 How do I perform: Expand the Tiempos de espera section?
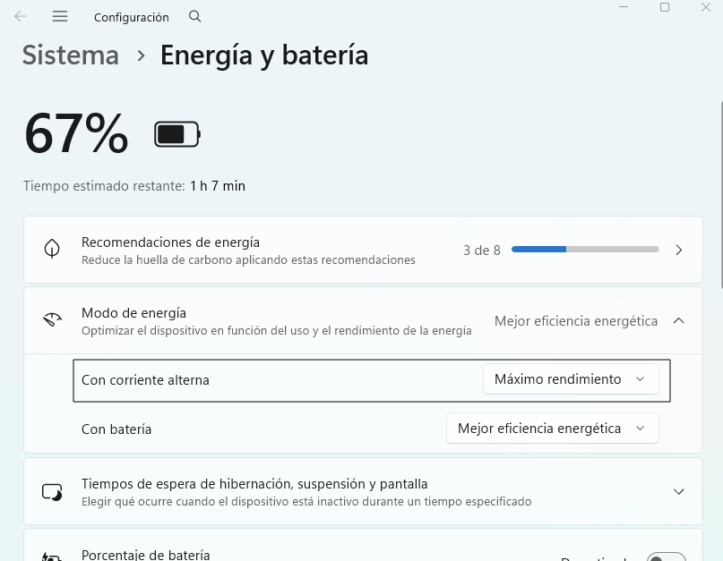coord(678,490)
